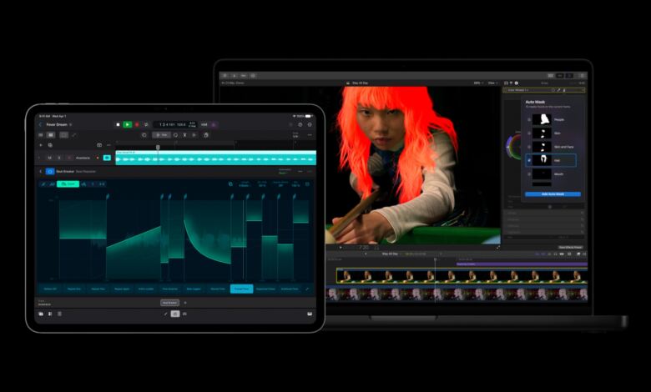Toggle the cycle loop icon beside Record
This screenshot has height=392, width=651.
146,124
